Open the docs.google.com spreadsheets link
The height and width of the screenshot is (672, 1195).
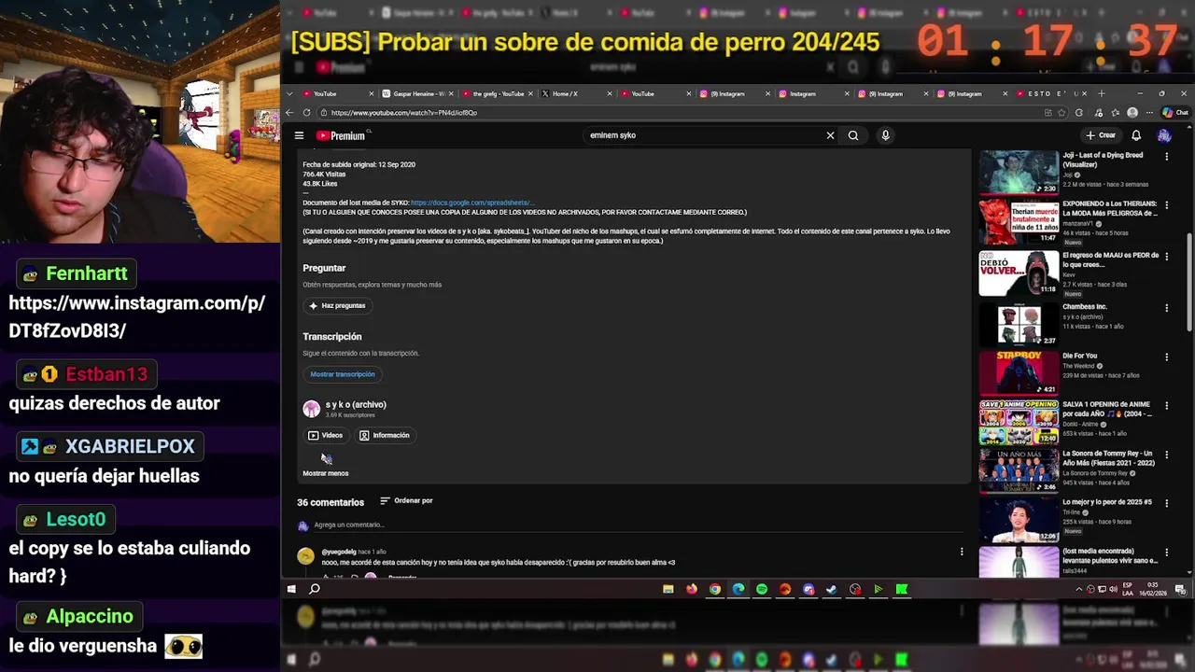[471, 203]
